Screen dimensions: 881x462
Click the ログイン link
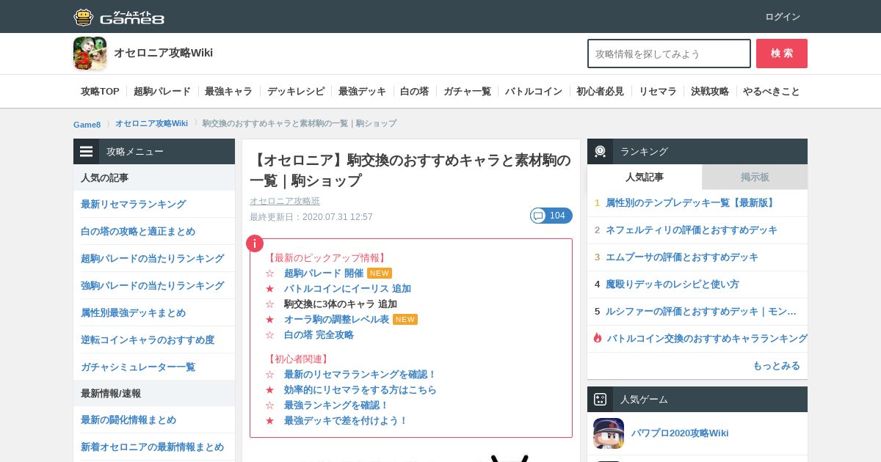click(x=783, y=16)
